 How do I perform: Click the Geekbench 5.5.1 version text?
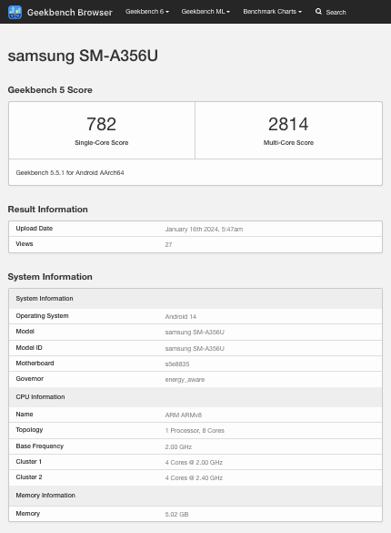click(70, 173)
